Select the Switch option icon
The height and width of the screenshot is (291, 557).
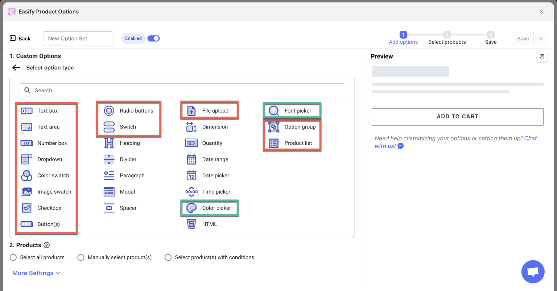point(109,127)
